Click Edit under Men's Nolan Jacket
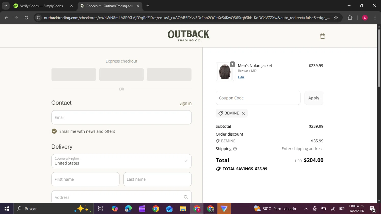This screenshot has height=214, width=381. tap(241, 77)
